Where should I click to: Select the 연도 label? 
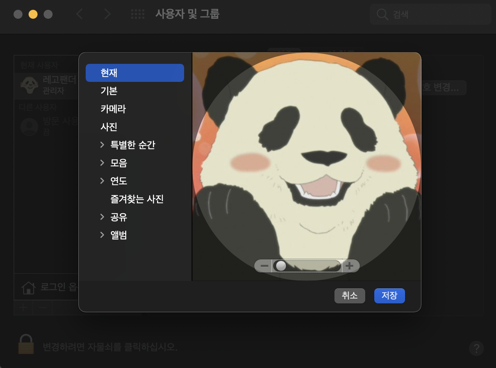point(119,181)
